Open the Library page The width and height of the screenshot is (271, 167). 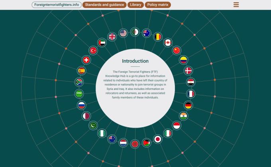click(135, 5)
